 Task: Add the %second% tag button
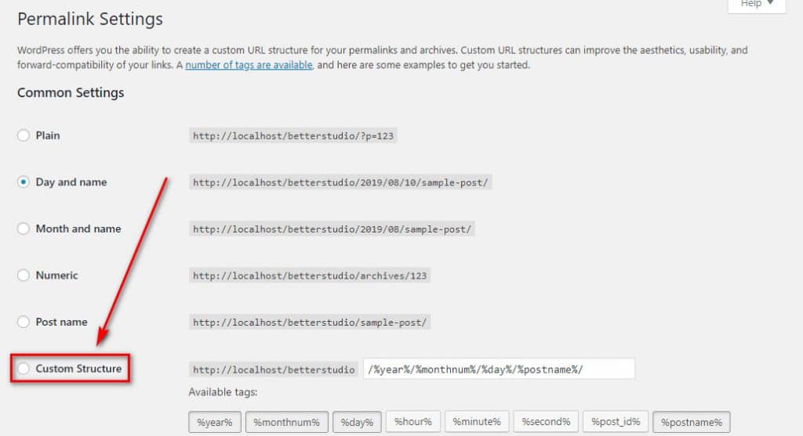coord(546,422)
